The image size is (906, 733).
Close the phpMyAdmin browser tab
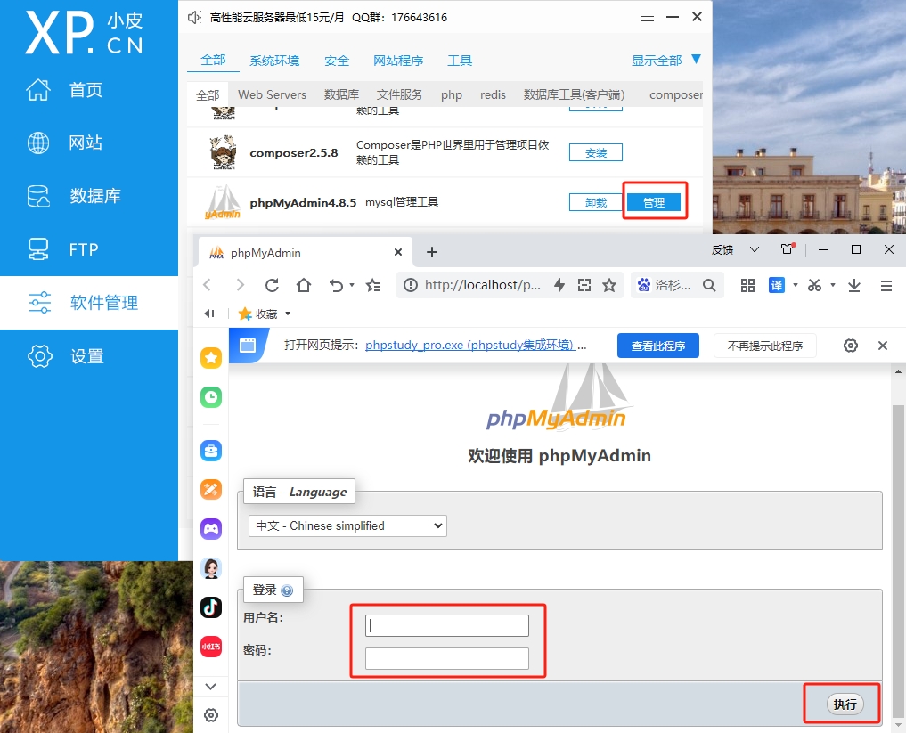pos(398,252)
